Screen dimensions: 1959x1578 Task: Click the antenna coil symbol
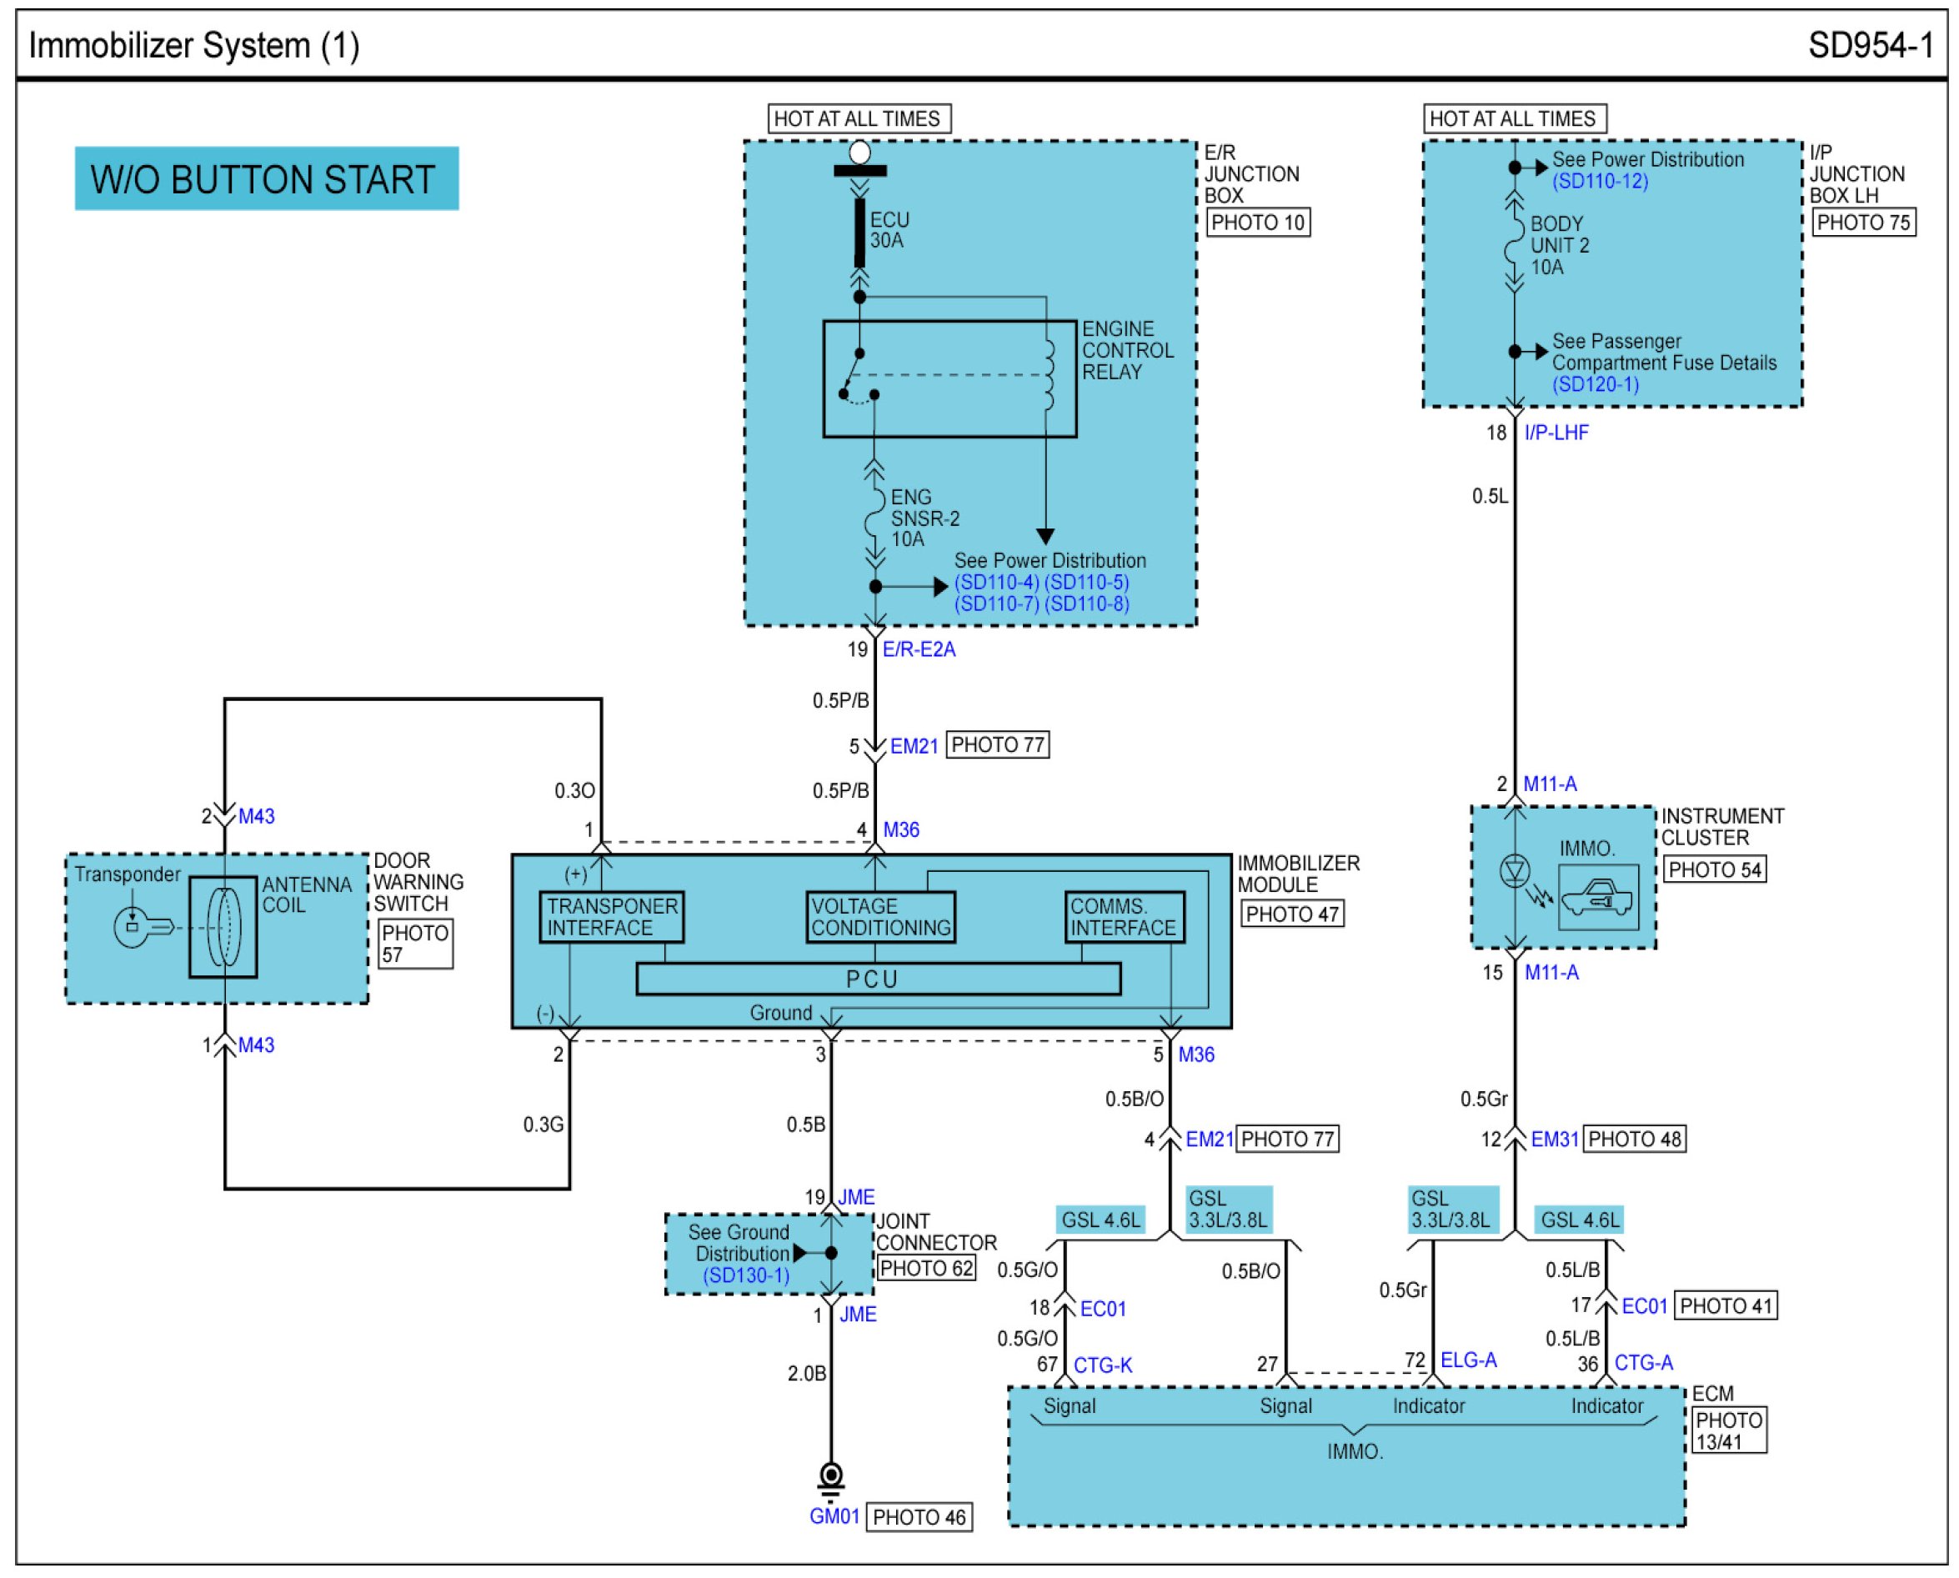[x=223, y=926]
